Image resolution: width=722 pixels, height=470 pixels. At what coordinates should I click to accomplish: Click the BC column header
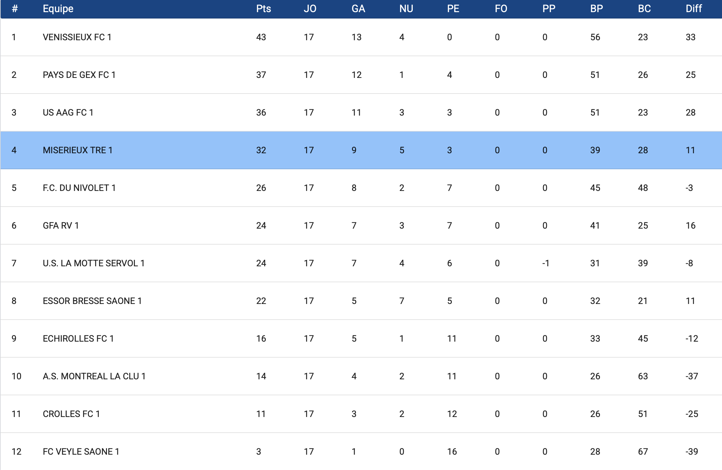click(x=644, y=9)
